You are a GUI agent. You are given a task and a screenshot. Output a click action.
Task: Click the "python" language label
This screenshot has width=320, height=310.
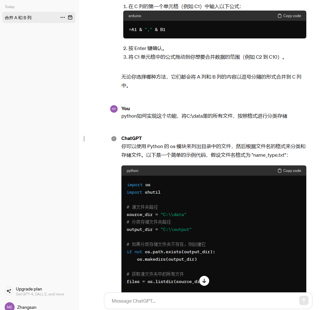pyautogui.click(x=132, y=170)
